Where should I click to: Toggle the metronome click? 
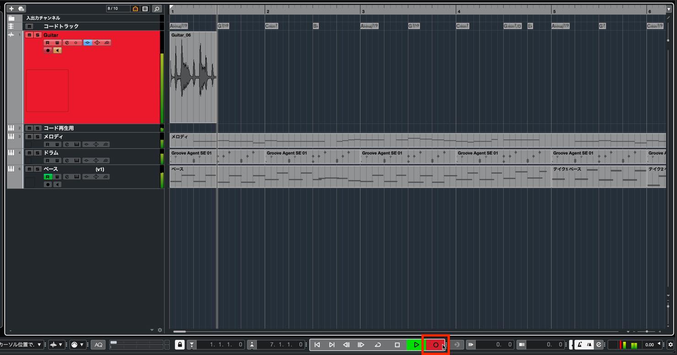580,344
